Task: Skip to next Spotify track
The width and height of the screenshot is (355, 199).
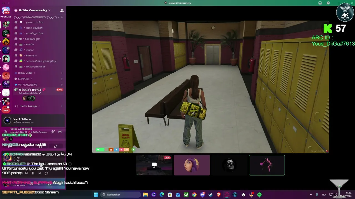Action: coord(40,173)
